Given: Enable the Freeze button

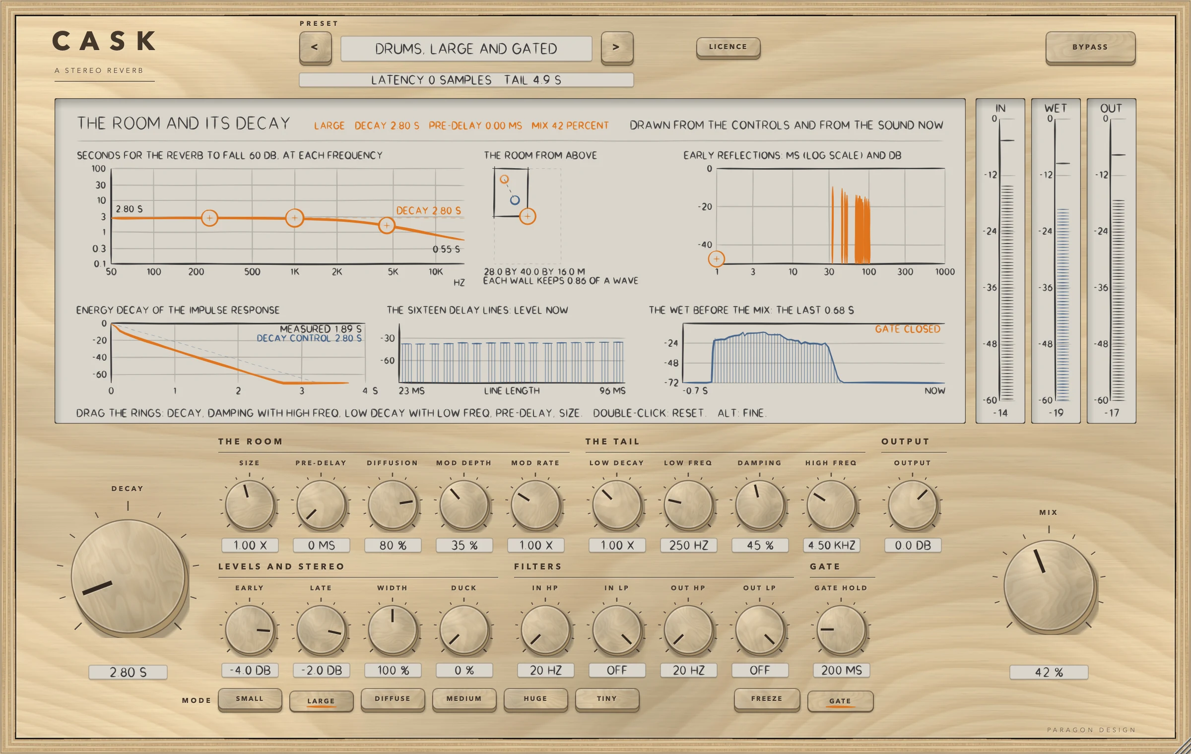Looking at the screenshot, I should (x=767, y=699).
